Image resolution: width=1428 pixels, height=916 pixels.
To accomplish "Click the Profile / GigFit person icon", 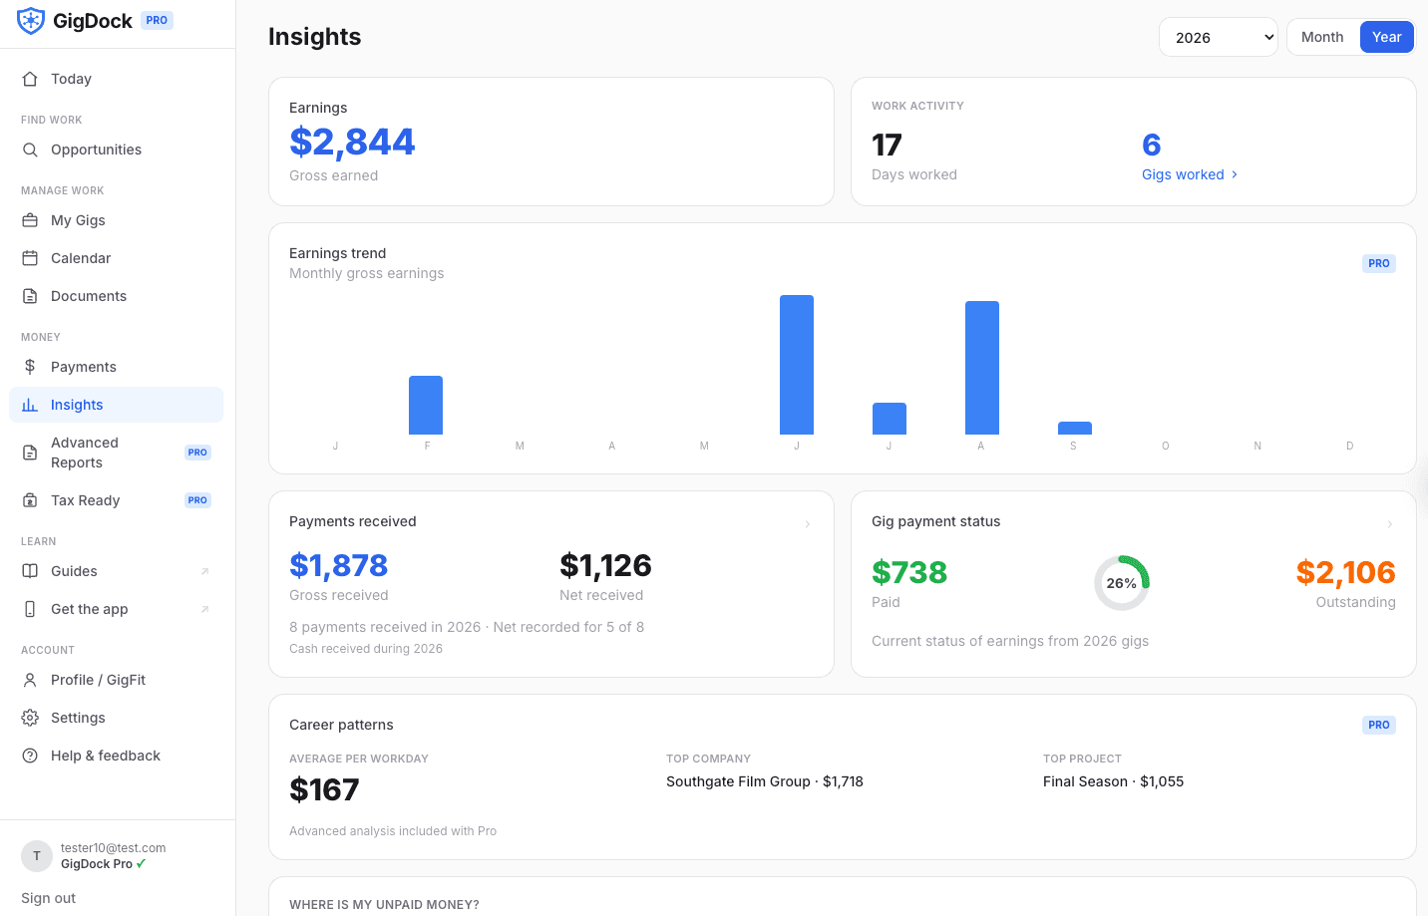I will tap(30, 680).
